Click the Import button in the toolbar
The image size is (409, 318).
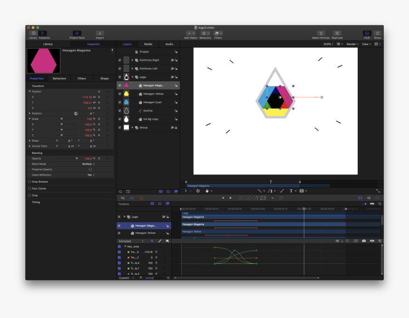coord(100,33)
